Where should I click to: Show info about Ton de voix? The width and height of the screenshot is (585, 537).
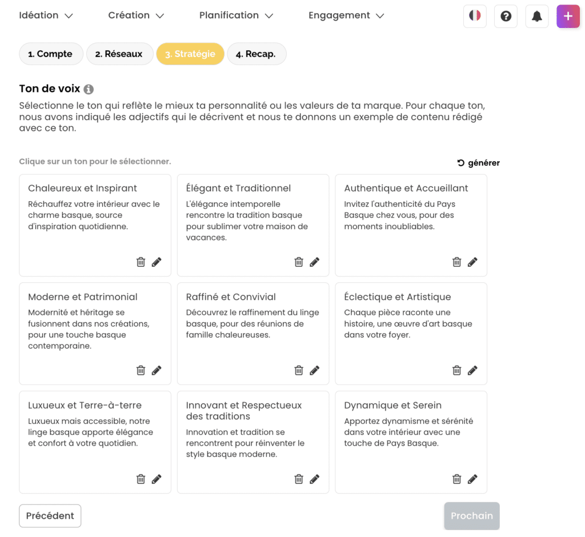[89, 89]
